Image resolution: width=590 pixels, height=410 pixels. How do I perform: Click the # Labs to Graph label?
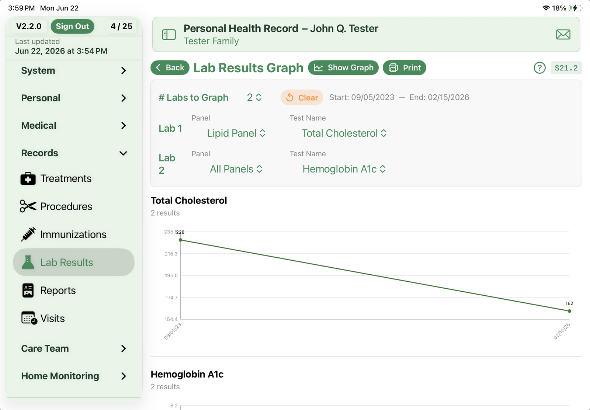tap(194, 97)
